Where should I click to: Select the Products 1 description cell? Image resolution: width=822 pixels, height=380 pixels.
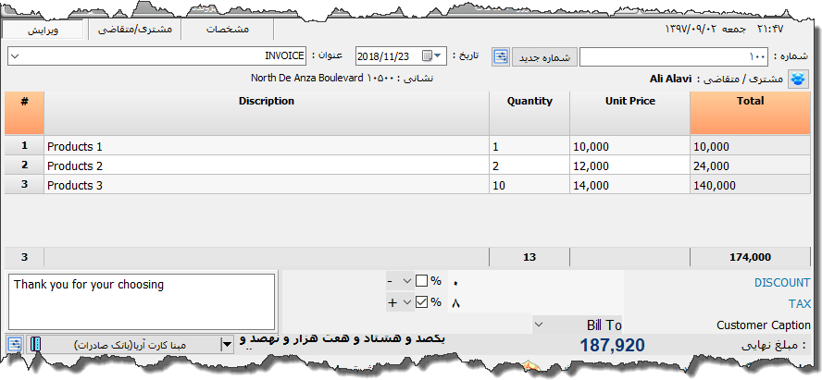tap(267, 146)
